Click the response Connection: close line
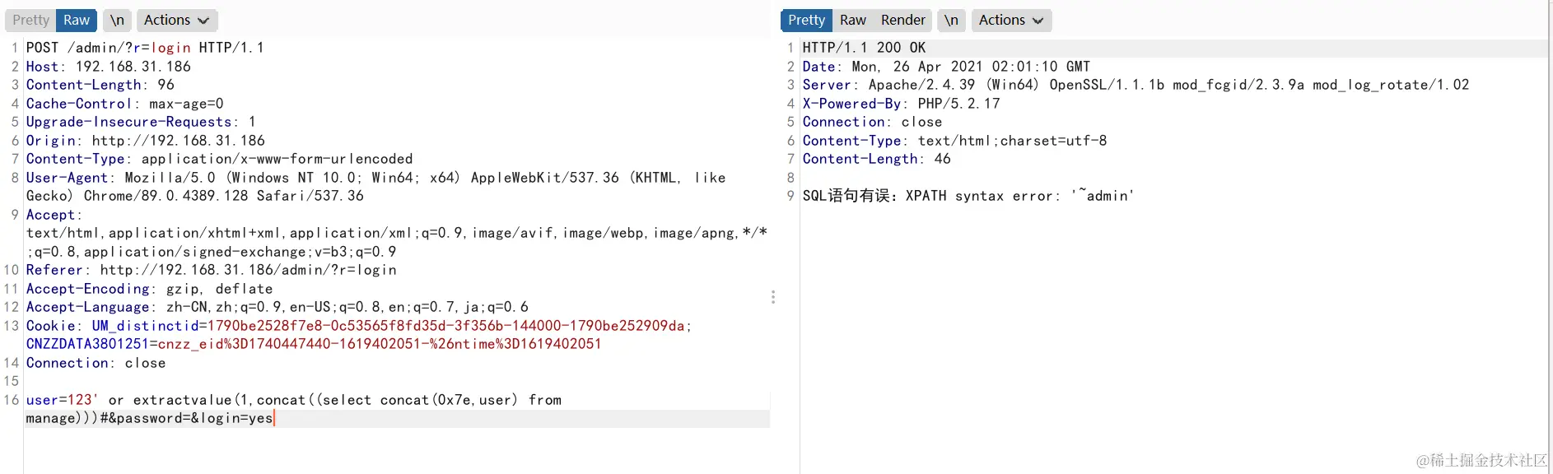 tap(872, 122)
